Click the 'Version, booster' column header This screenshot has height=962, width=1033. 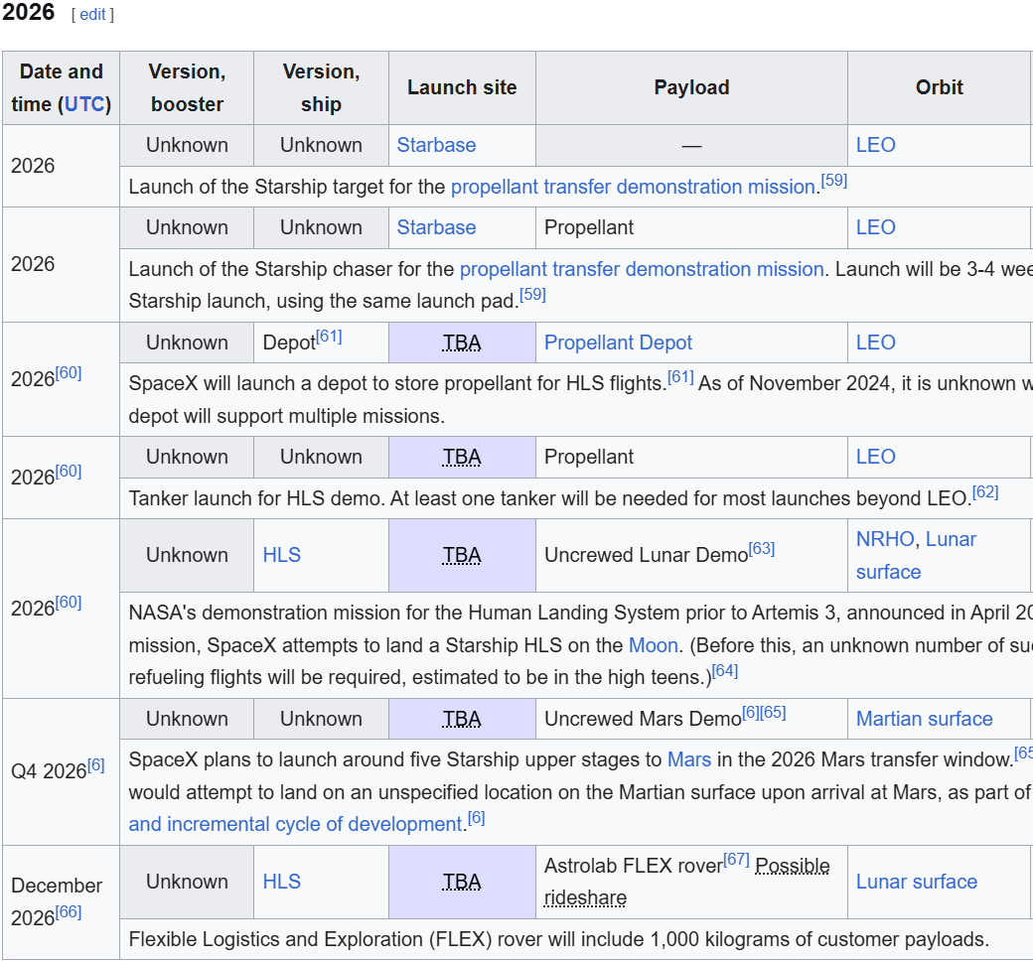click(187, 87)
